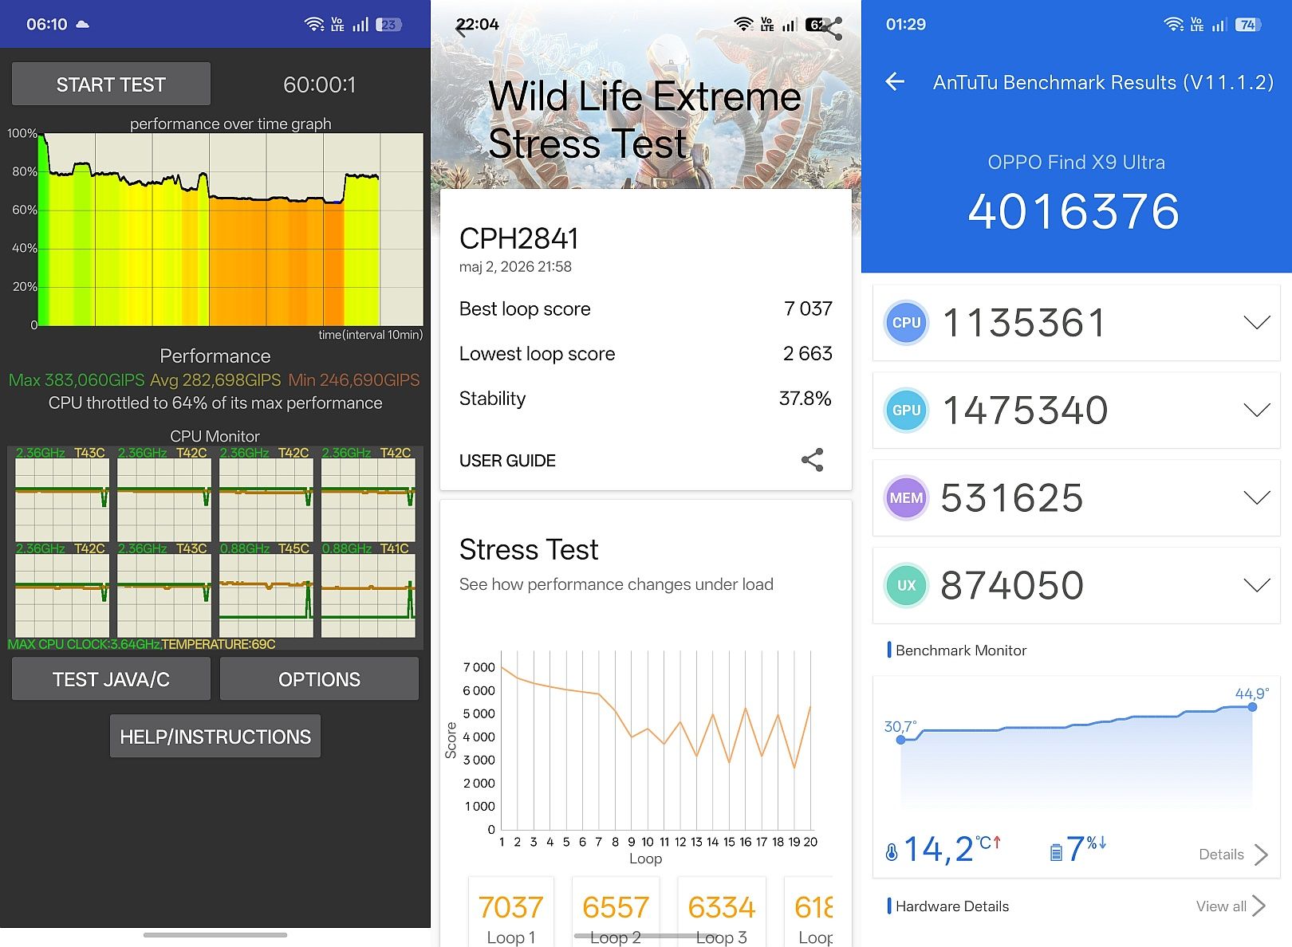This screenshot has height=947, width=1292.
Task: Tap the date maj 2, 2026 21:58
Action: pos(515,267)
